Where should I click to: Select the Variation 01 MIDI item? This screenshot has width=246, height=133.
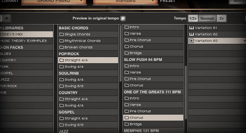(x=217, y=28)
